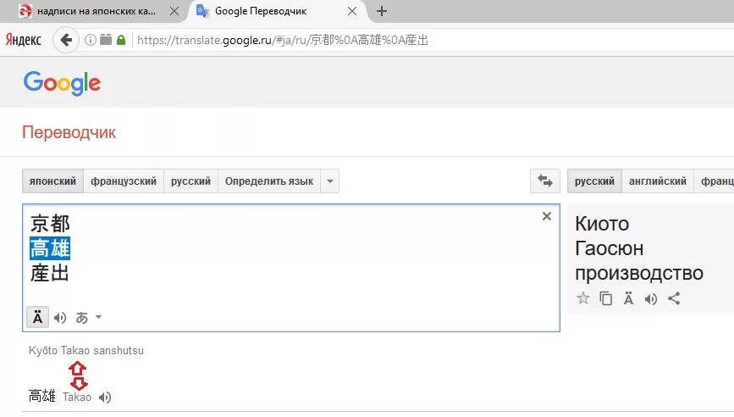Close the Google Переводчик tab

tap(352, 11)
